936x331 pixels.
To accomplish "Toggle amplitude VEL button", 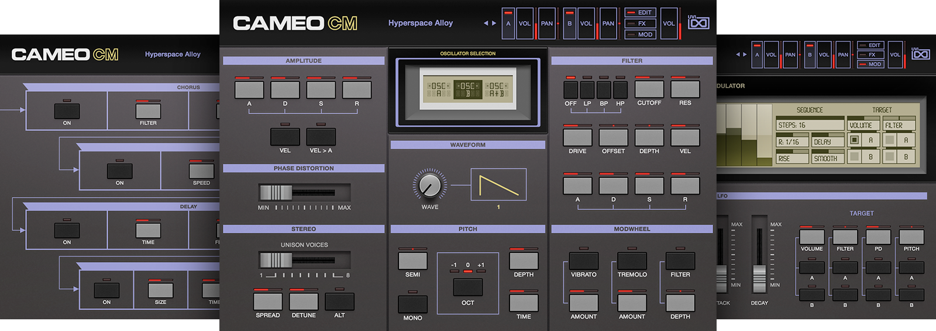I will [285, 136].
